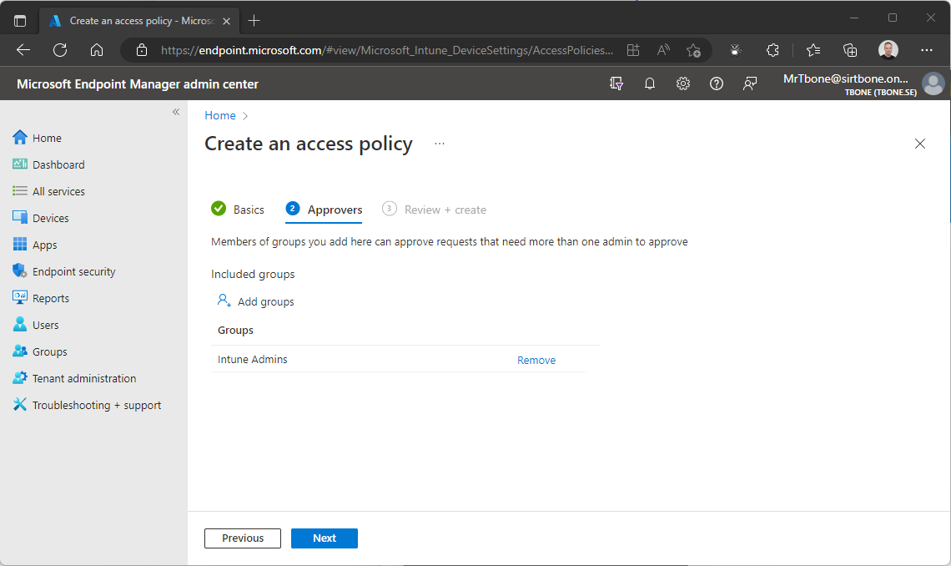Open the browser favorites menu star icon

(x=813, y=50)
